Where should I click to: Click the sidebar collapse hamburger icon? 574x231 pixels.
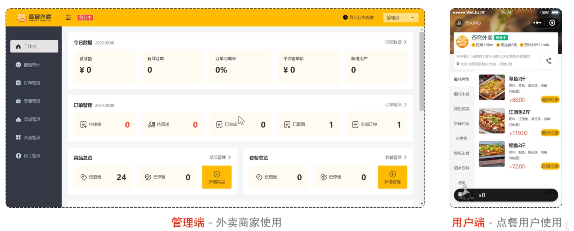click(68, 18)
